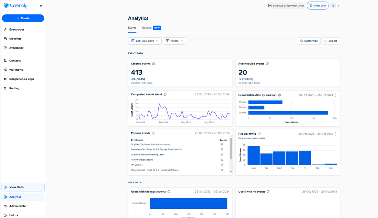
Task: Click info icon by Event distribution by duration
Action: (x=279, y=95)
